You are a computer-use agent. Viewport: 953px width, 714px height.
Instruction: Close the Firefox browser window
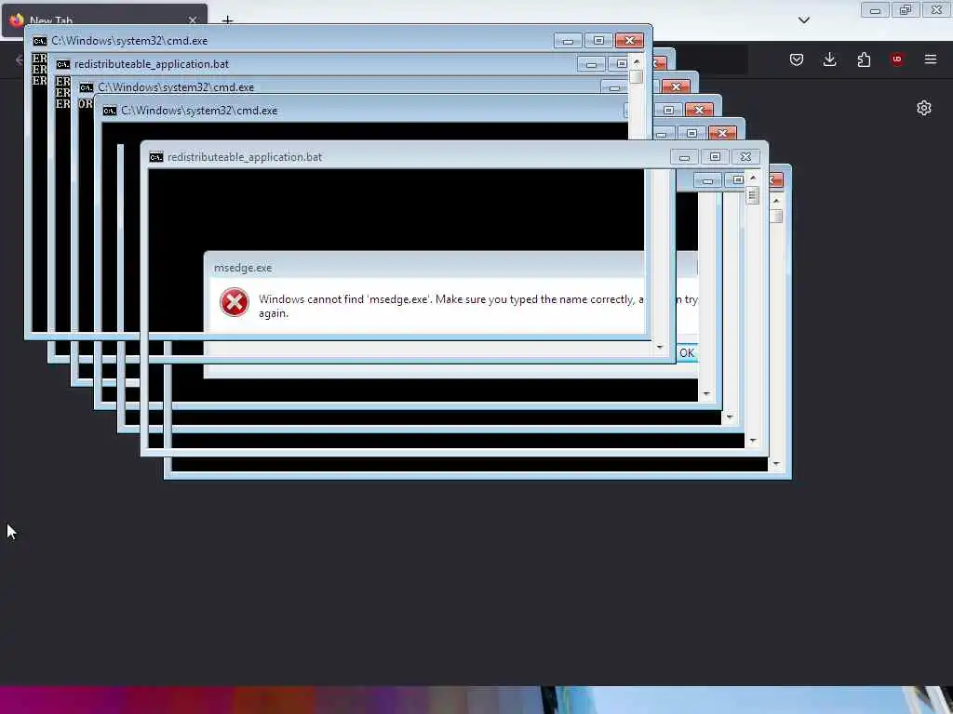(x=936, y=9)
